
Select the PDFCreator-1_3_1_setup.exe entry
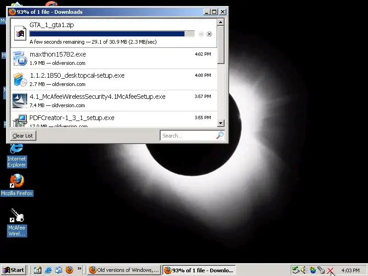click(114, 120)
